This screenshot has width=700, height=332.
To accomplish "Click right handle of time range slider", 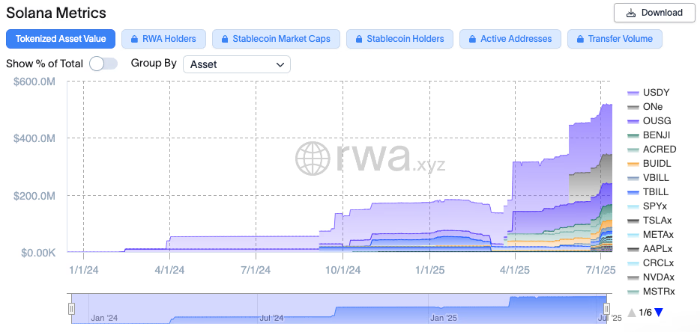I will [606, 308].
